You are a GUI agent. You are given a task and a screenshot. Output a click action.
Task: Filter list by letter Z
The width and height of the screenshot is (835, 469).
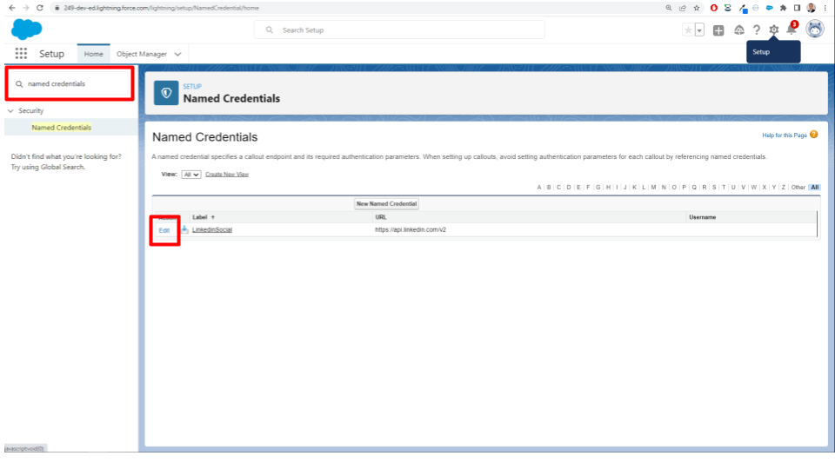click(x=784, y=188)
